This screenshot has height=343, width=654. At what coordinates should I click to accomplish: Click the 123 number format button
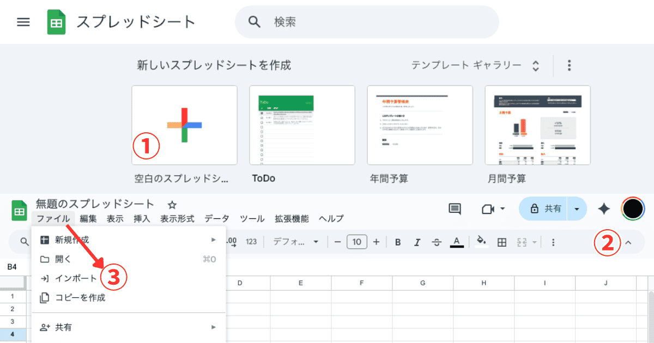[x=251, y=242]
